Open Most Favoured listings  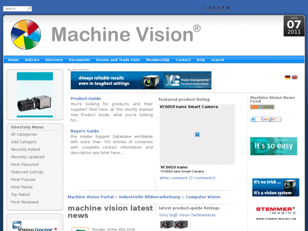[25, 164]
